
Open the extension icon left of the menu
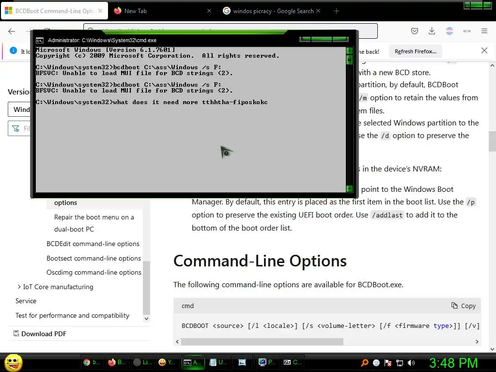[x=467, y=31]
